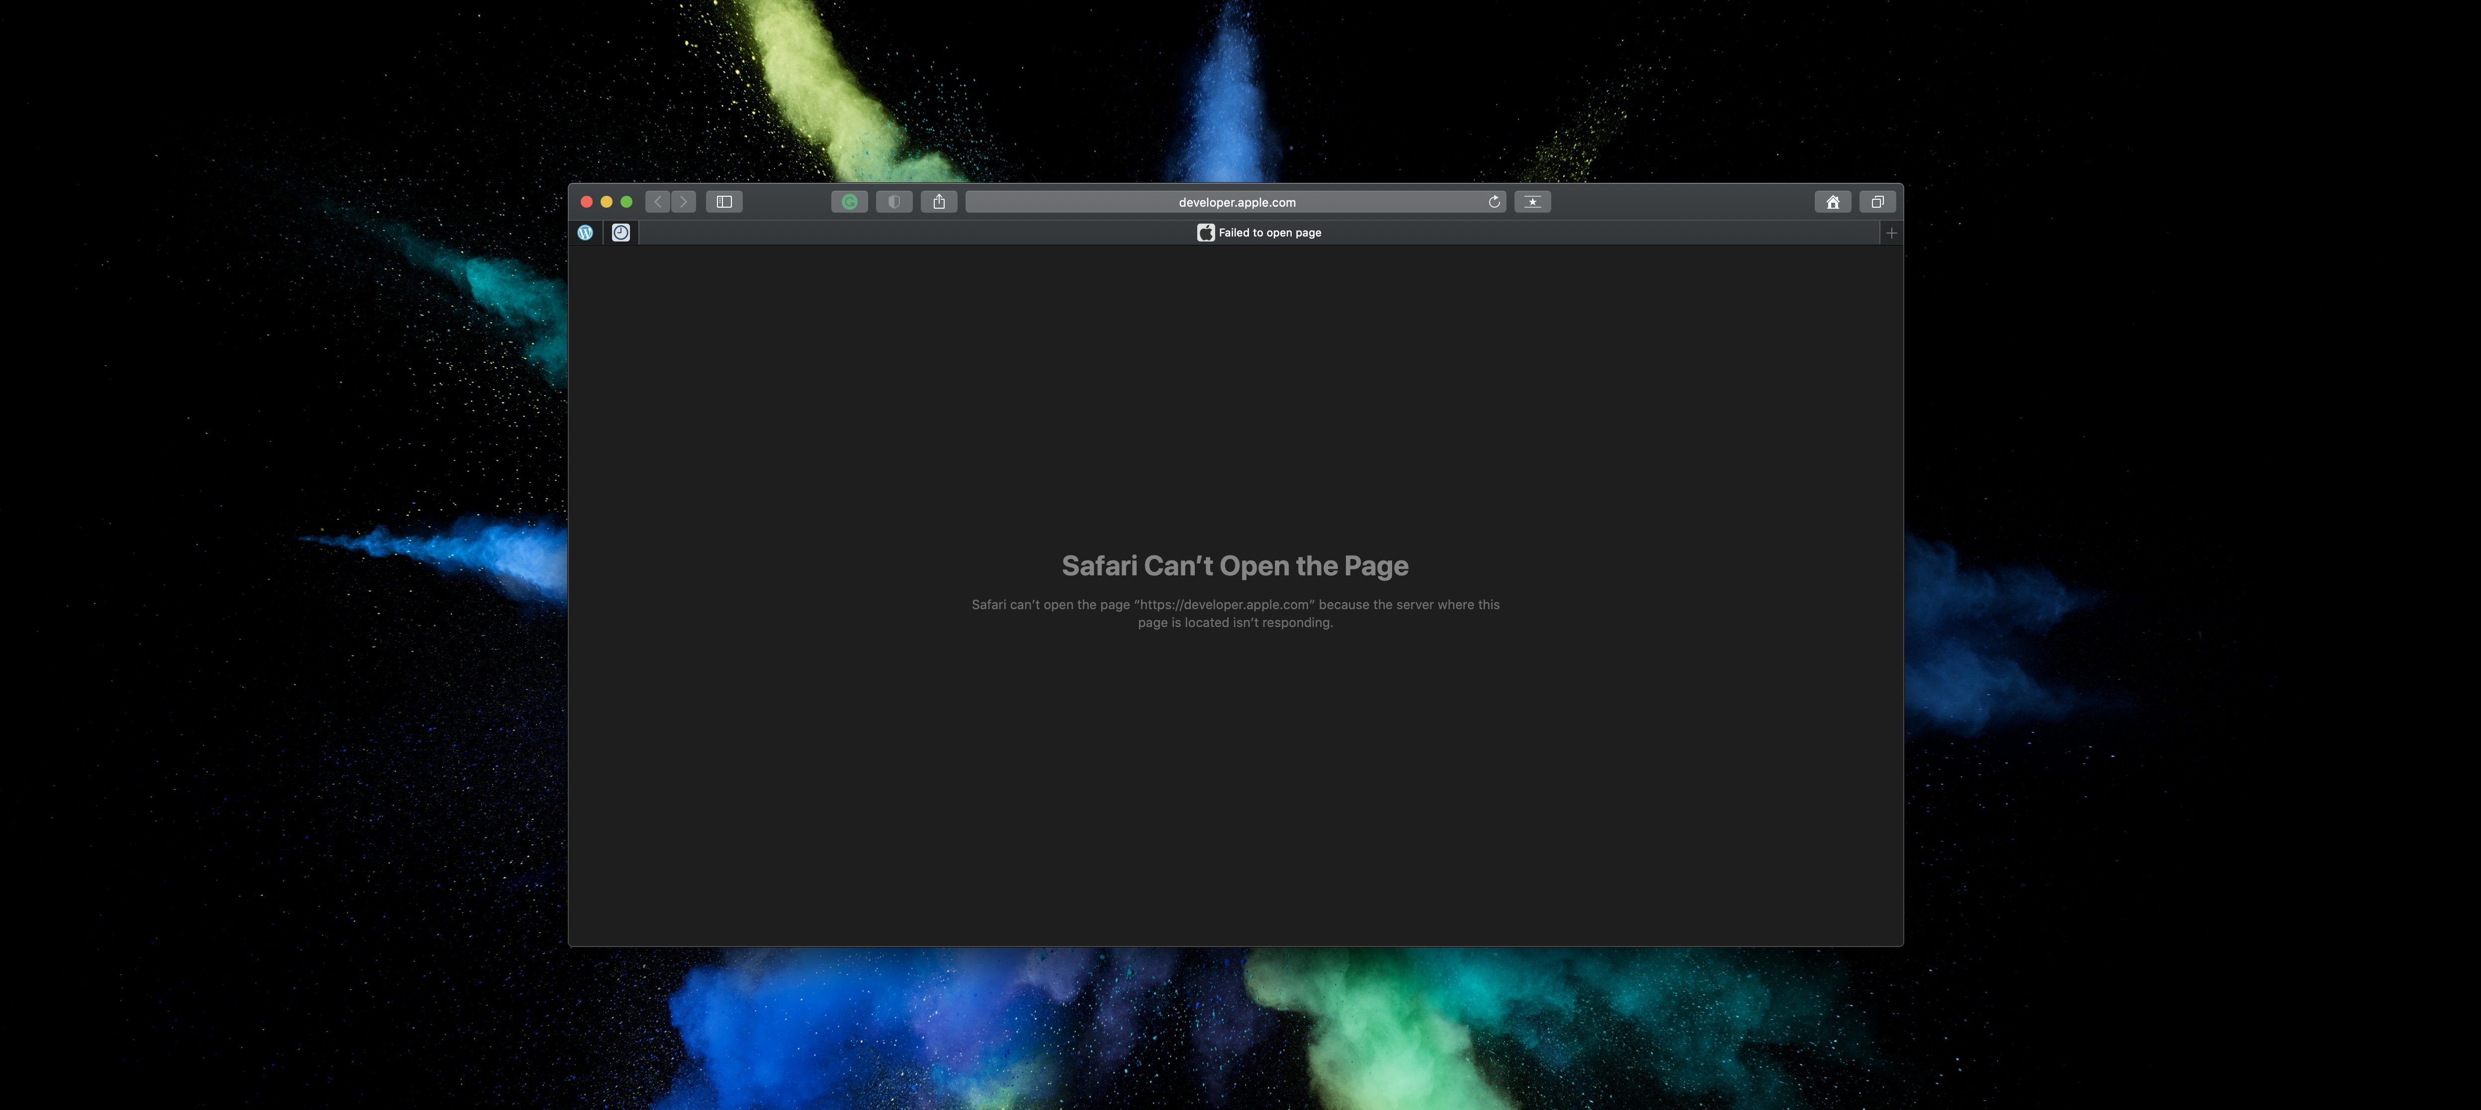Click the Safari Can't Open the Page heading
The width and height of the screenshot is (2481, 1110).
pyautogui.click(x=1235, y=566)
